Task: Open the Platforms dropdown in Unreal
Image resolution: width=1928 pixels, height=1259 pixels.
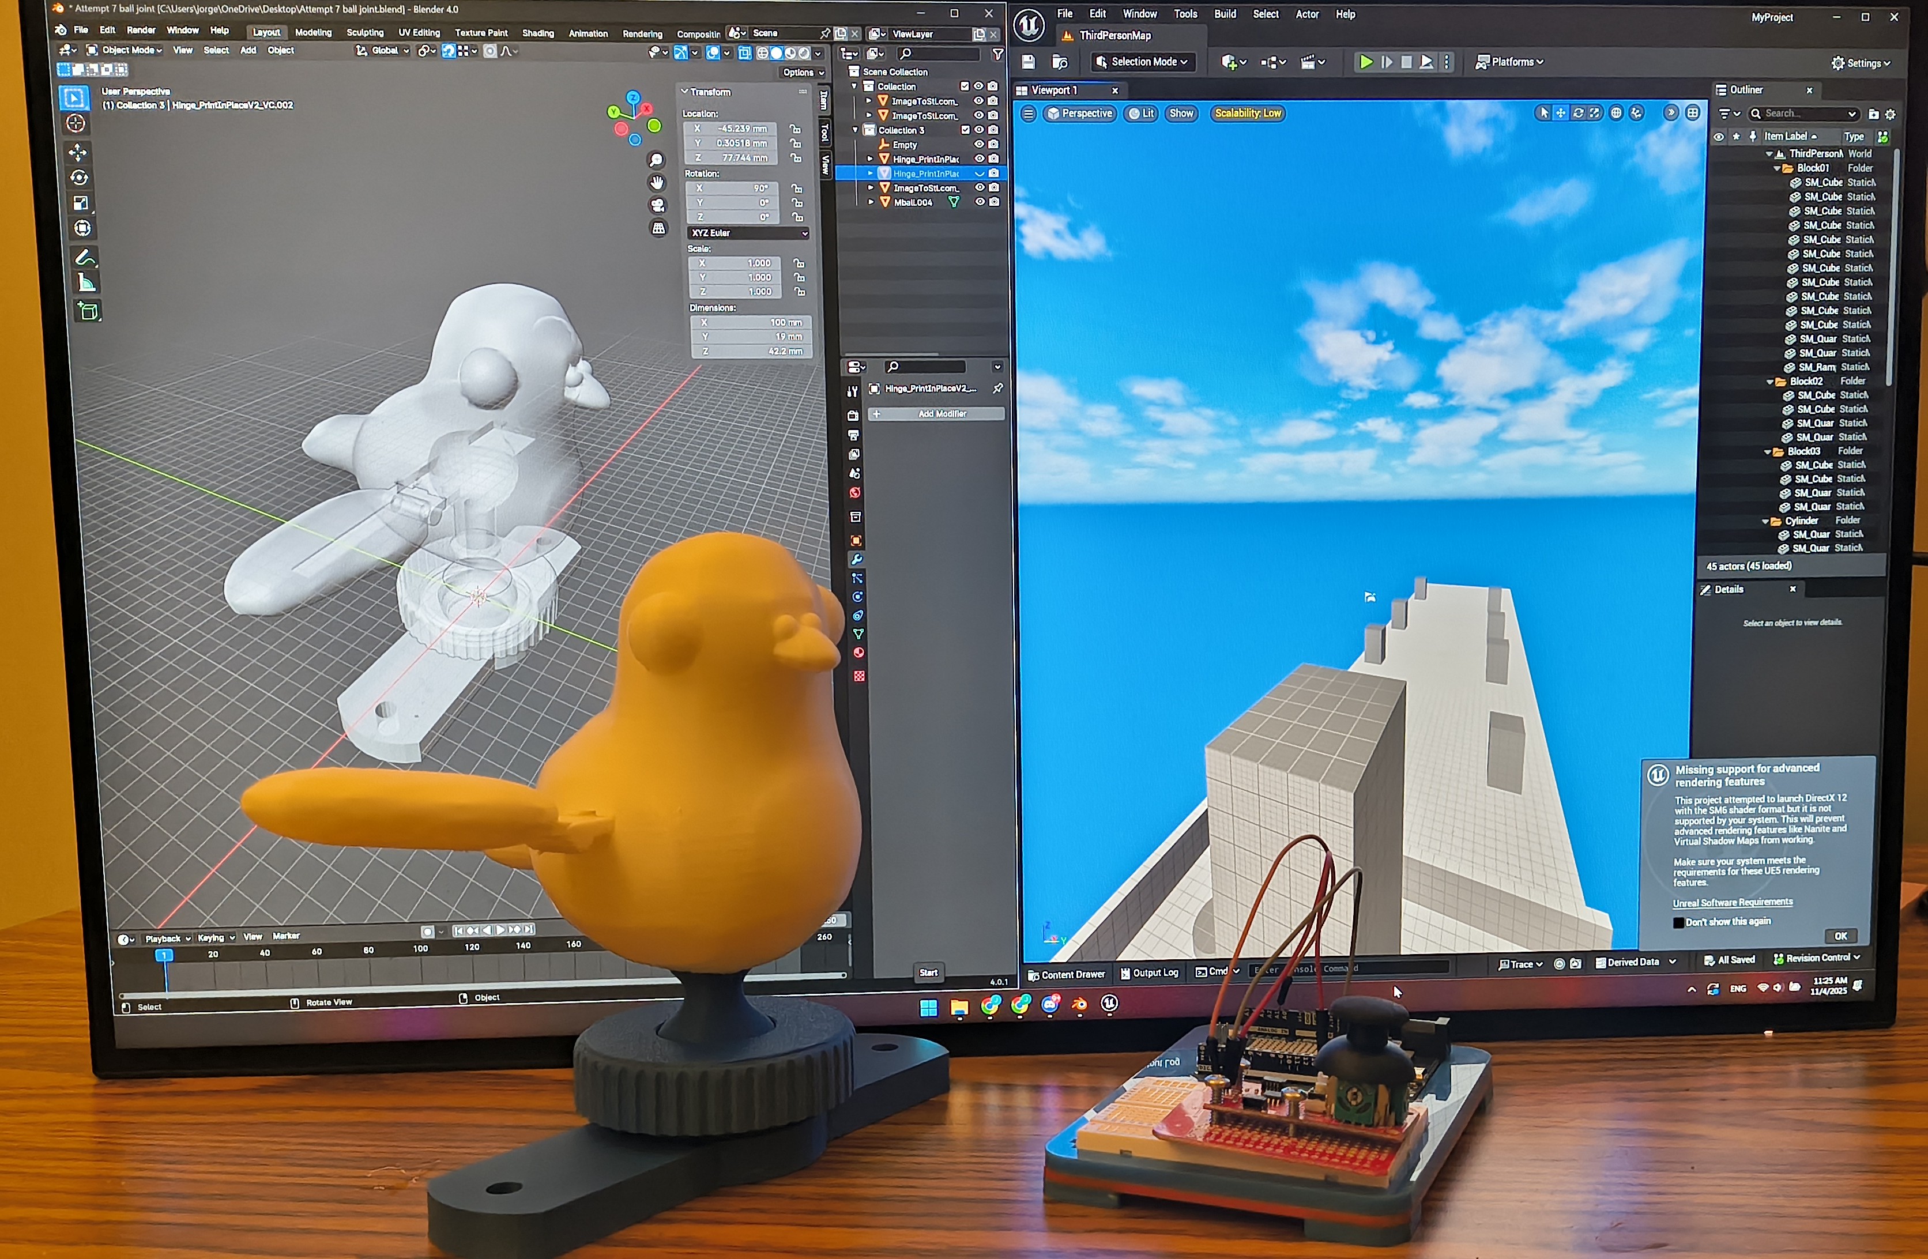Action: point(1509,62)
